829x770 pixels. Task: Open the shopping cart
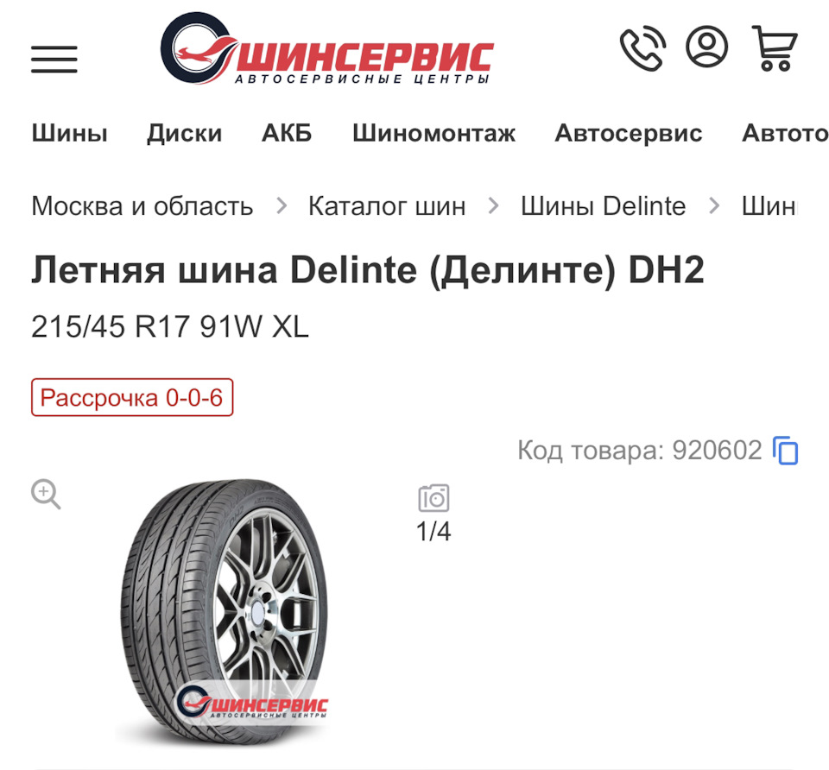(775, 48)
